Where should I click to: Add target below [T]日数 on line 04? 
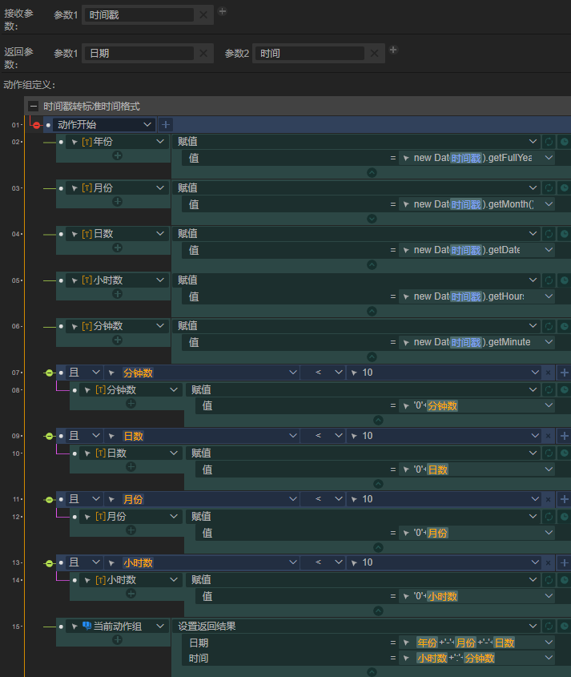(118, 248)
